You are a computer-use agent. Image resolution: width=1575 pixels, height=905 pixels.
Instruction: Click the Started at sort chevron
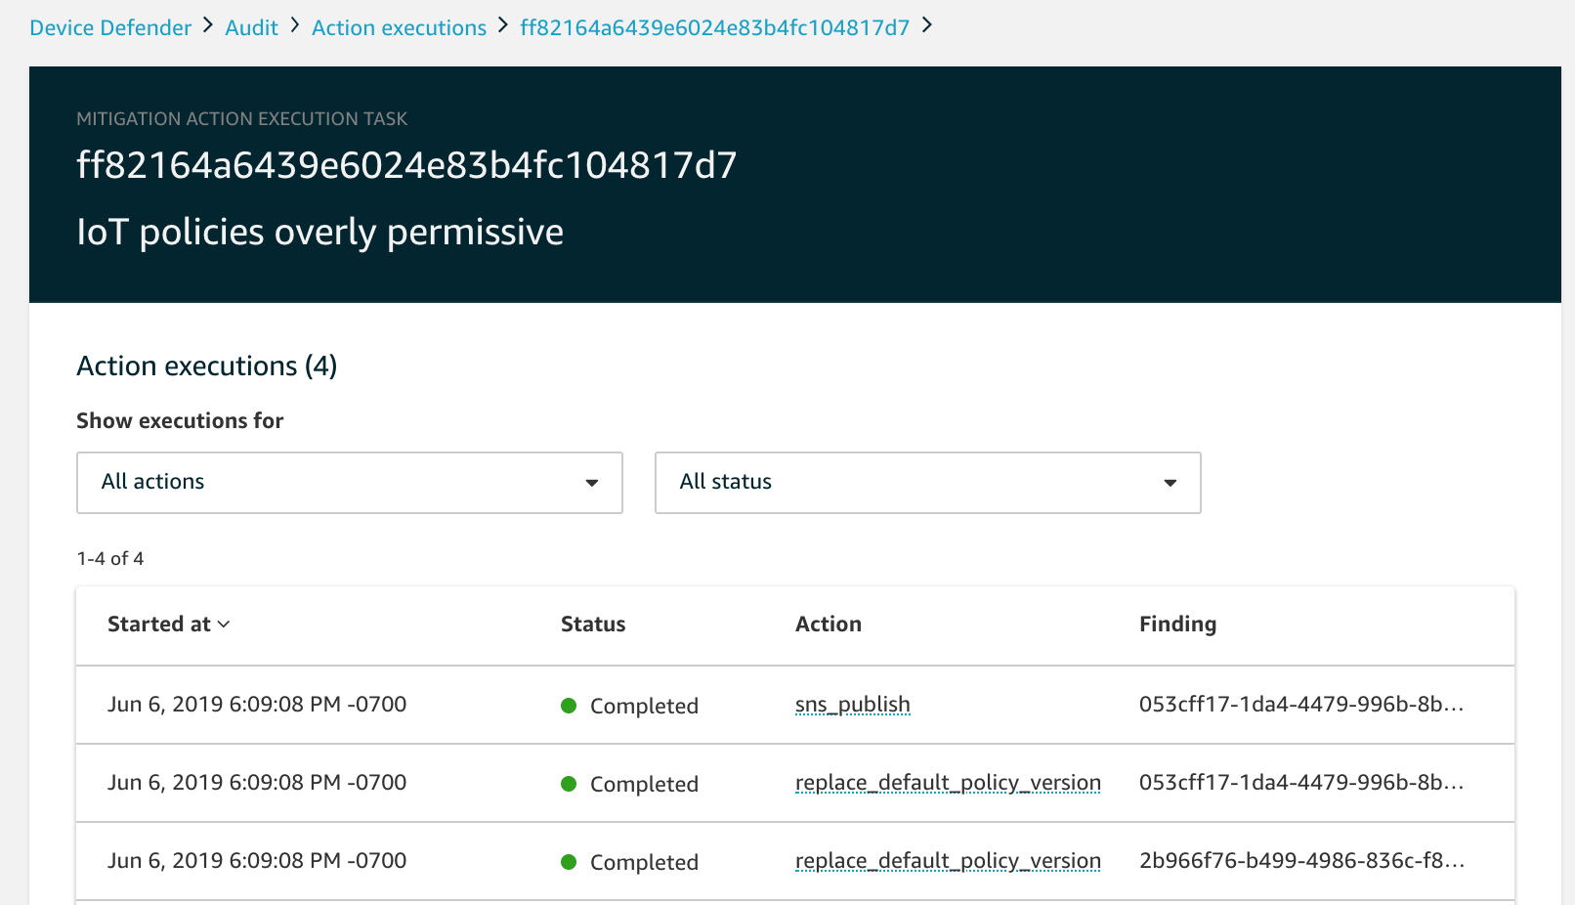pyautogui.click(x=224, y=625)
